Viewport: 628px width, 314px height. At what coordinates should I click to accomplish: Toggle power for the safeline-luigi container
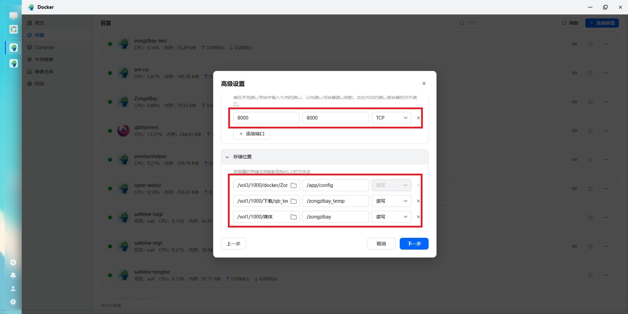click(590, 217)
